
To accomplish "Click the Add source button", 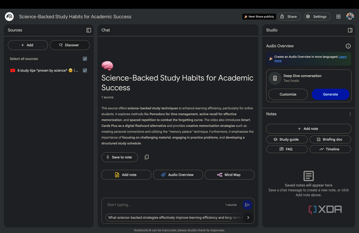I will (x=28, y=45).
